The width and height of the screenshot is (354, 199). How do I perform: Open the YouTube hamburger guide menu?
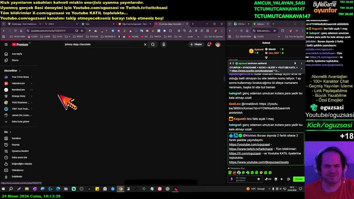pyautogui.click(x=6, y=44)
